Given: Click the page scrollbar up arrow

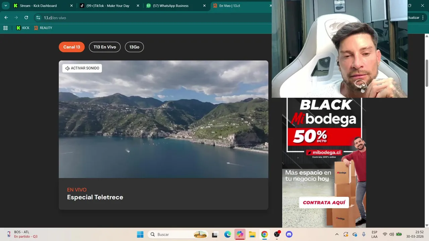Looking at the screenshot, I should point(427,36).
